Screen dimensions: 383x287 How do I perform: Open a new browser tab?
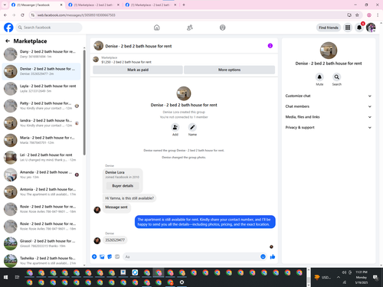click(x=184, y=5)
